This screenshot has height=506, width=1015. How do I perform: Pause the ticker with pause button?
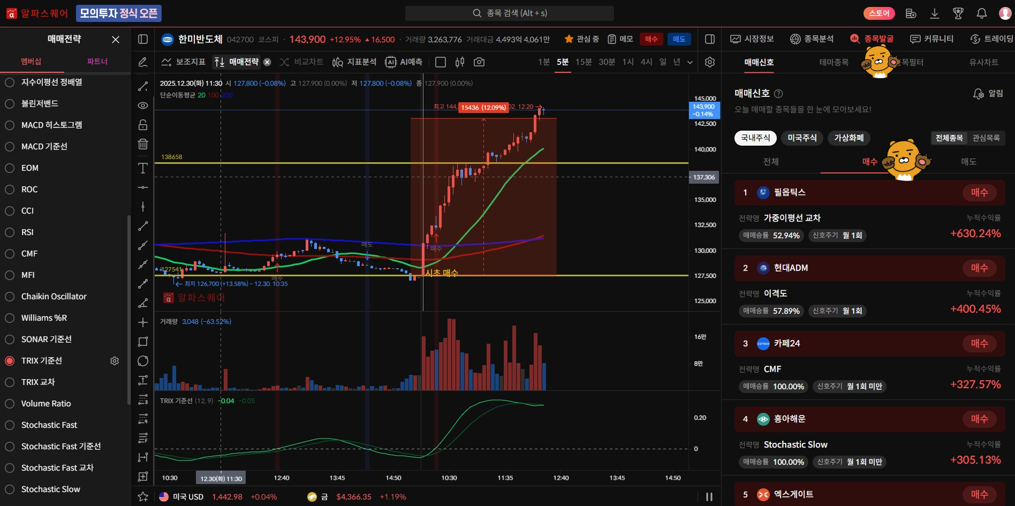point(709,497)
